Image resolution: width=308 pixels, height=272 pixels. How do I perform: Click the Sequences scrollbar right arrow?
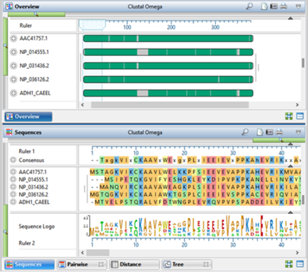coord(297,252)
